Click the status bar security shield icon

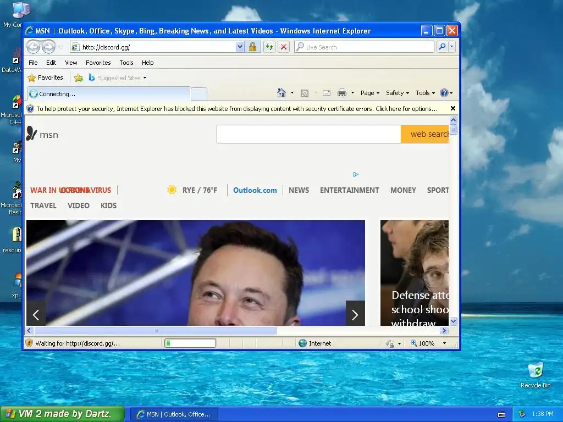pyautogui.click(x=30, y=343)
